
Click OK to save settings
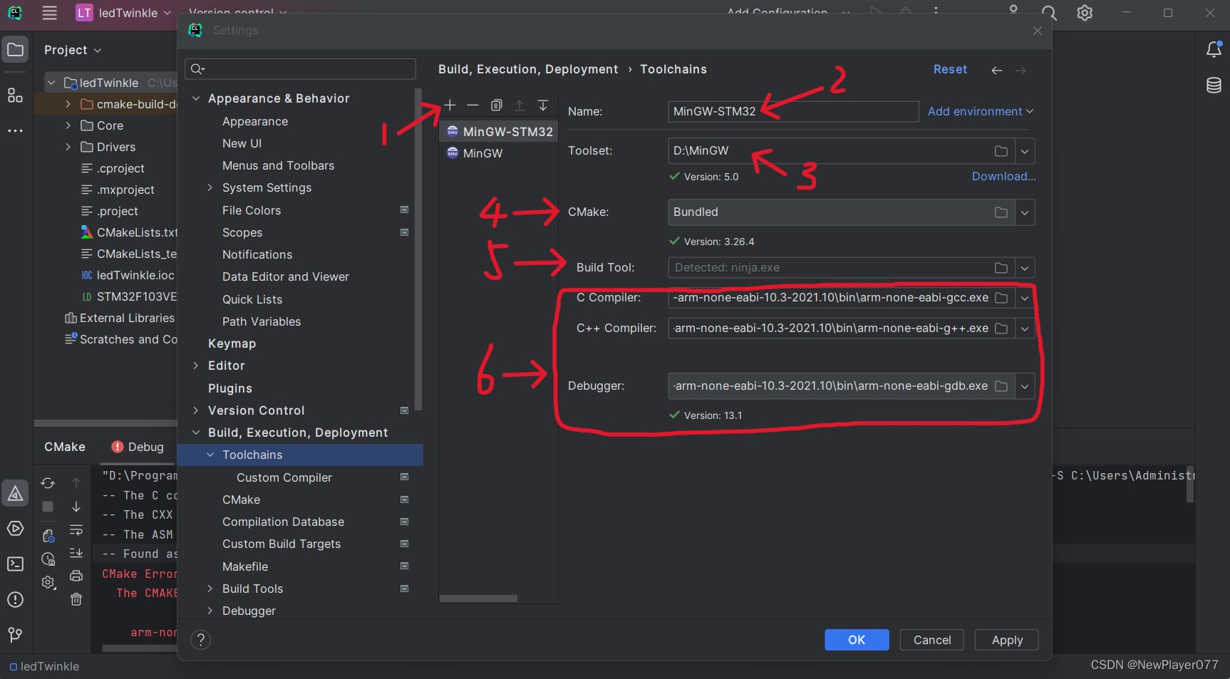click(x=857, y=640)
